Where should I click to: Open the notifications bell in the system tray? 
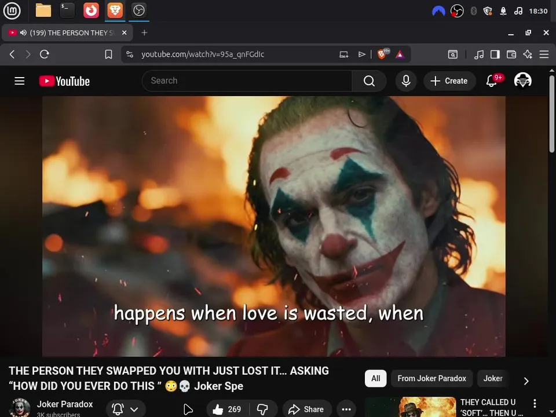coord(503,12)
